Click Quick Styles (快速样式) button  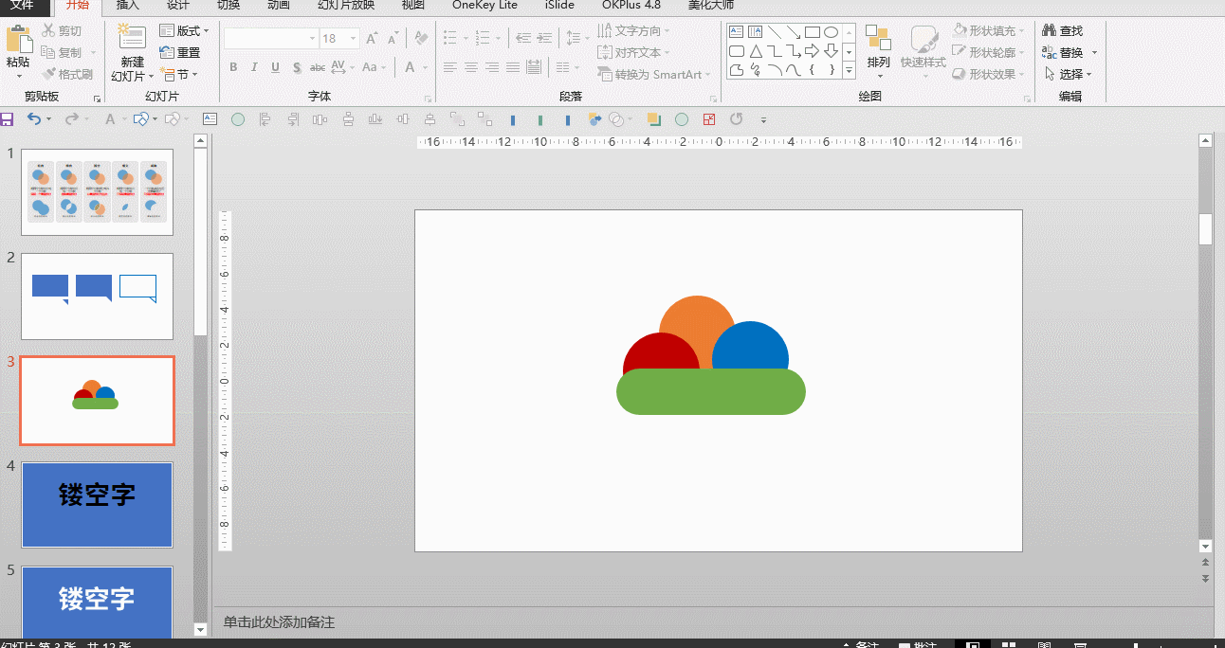(x=923, y=49)
